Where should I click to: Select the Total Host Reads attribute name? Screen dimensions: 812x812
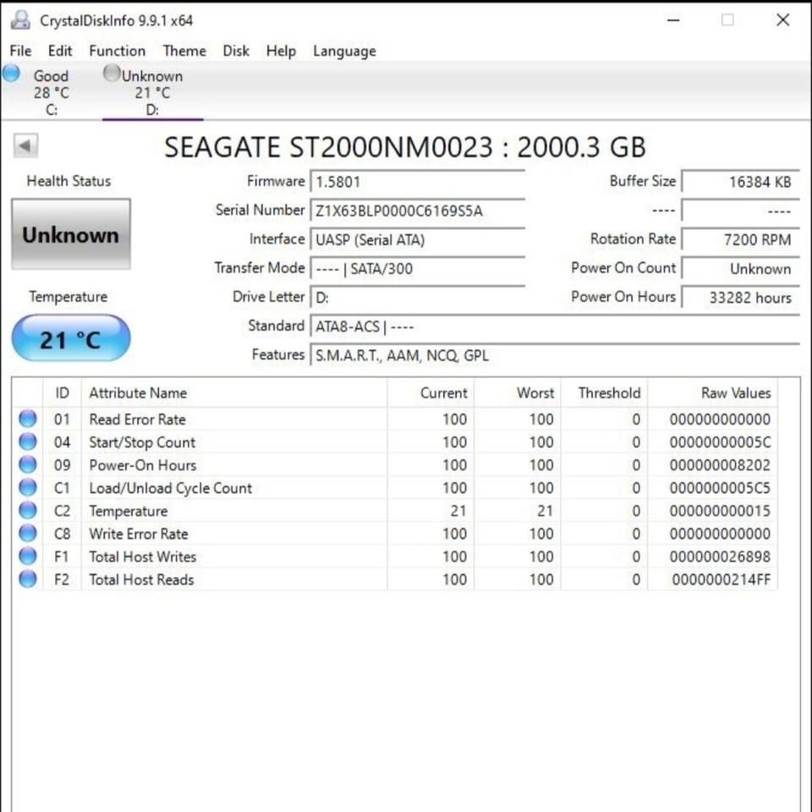point(141,579)
